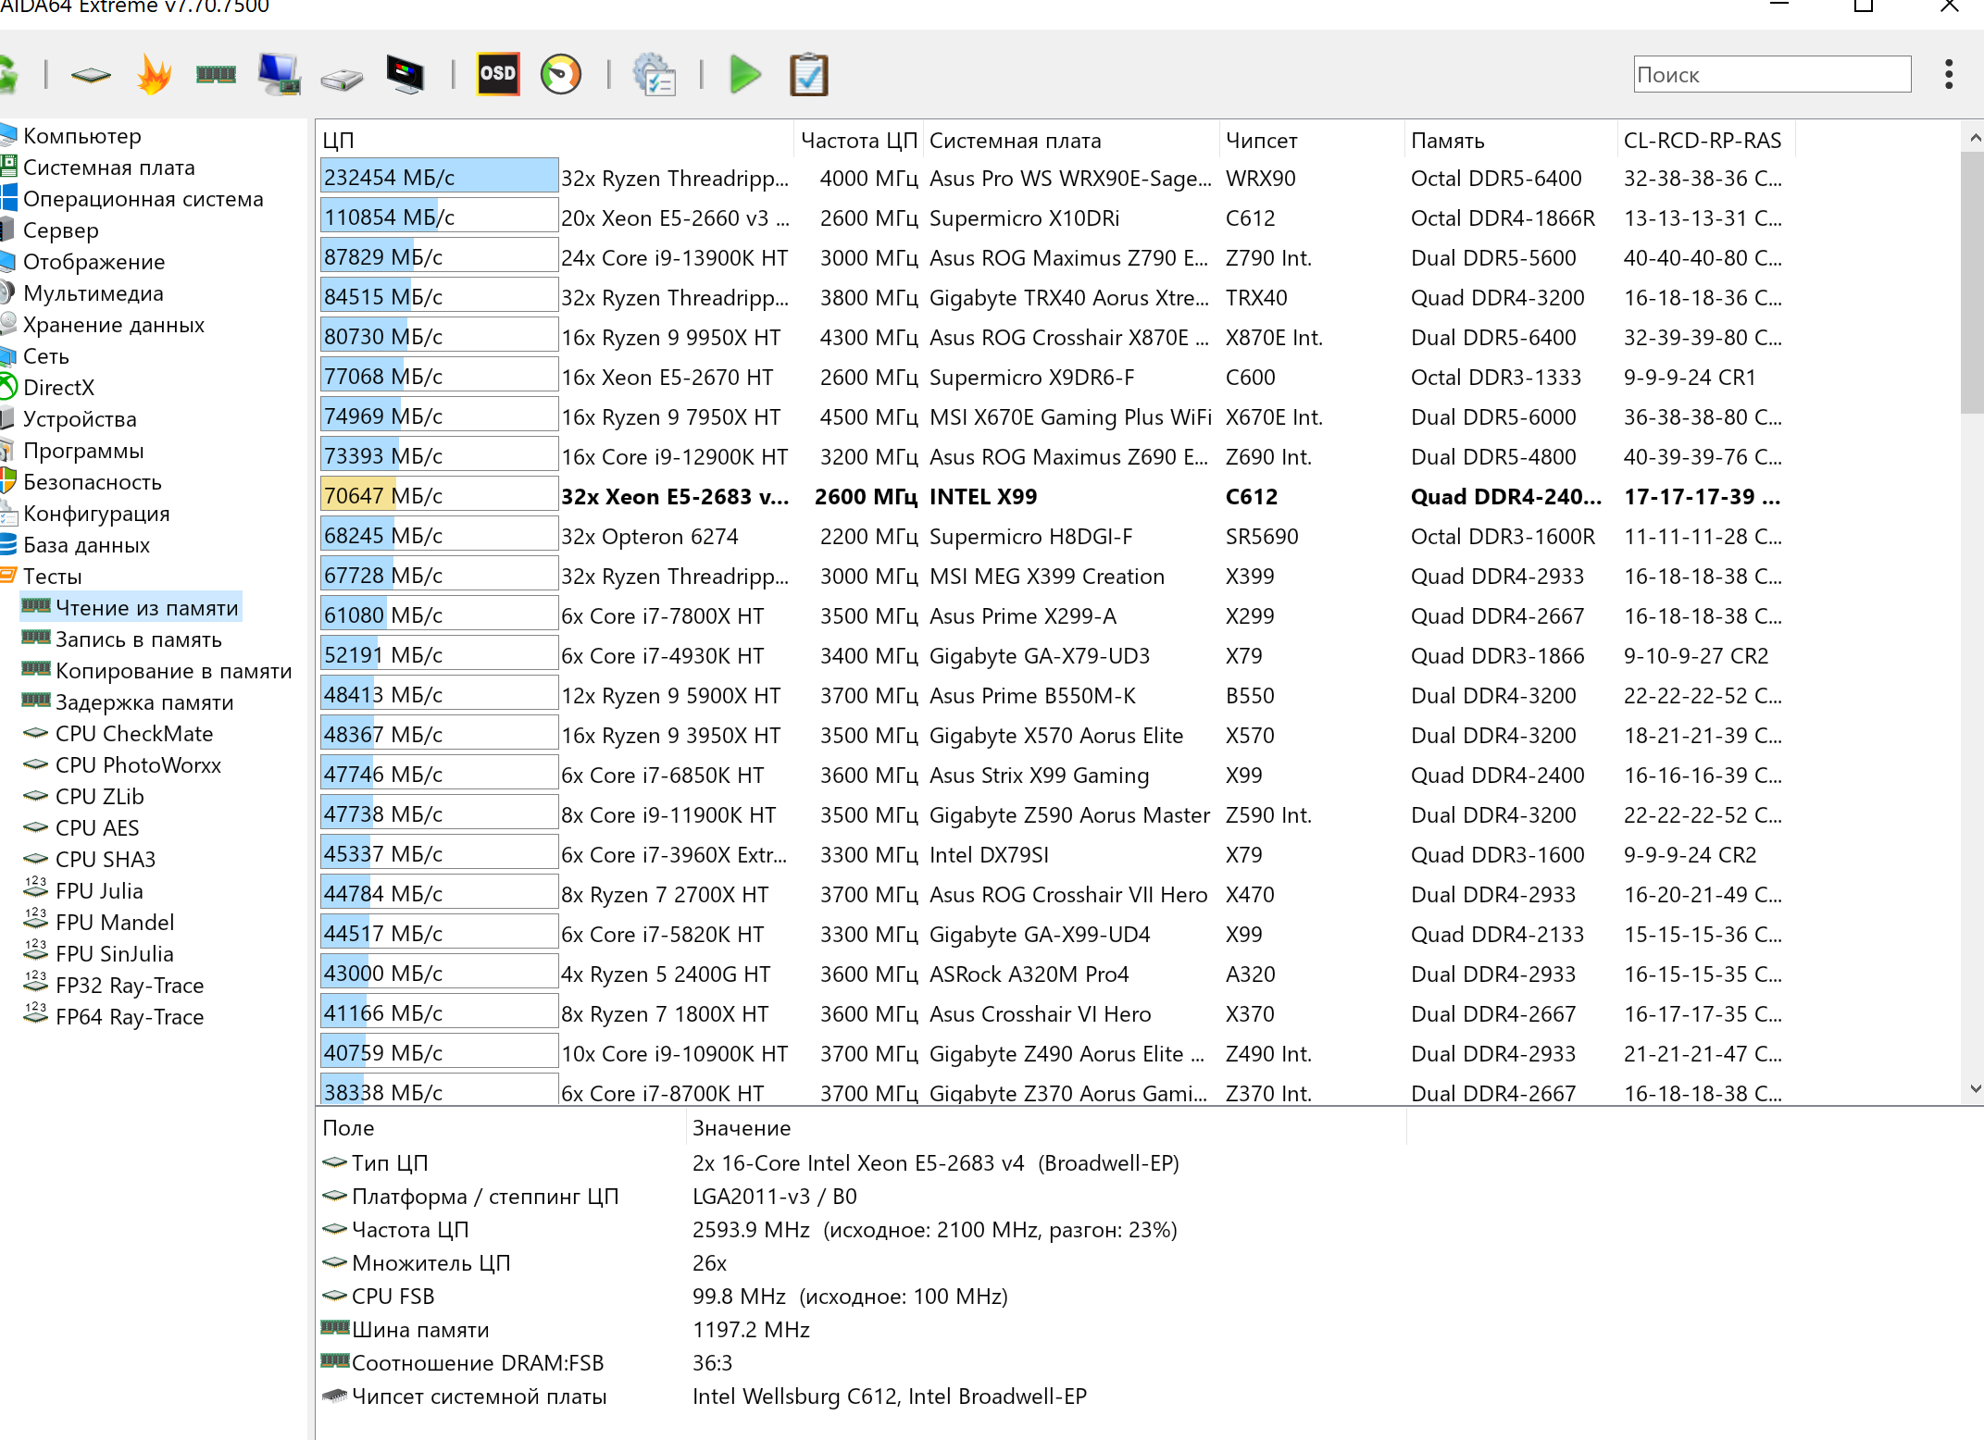Click the 232454 МБ/с result bar
The width and height of the screenshot is (1984, 1440).
click(x=438, y=177)
